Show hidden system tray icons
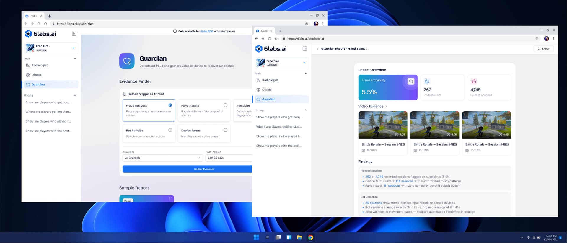The width and height of the screenshot is (567, 243). click(522, 237)
